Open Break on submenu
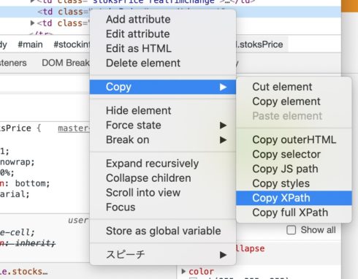 (x=163, y=140)
